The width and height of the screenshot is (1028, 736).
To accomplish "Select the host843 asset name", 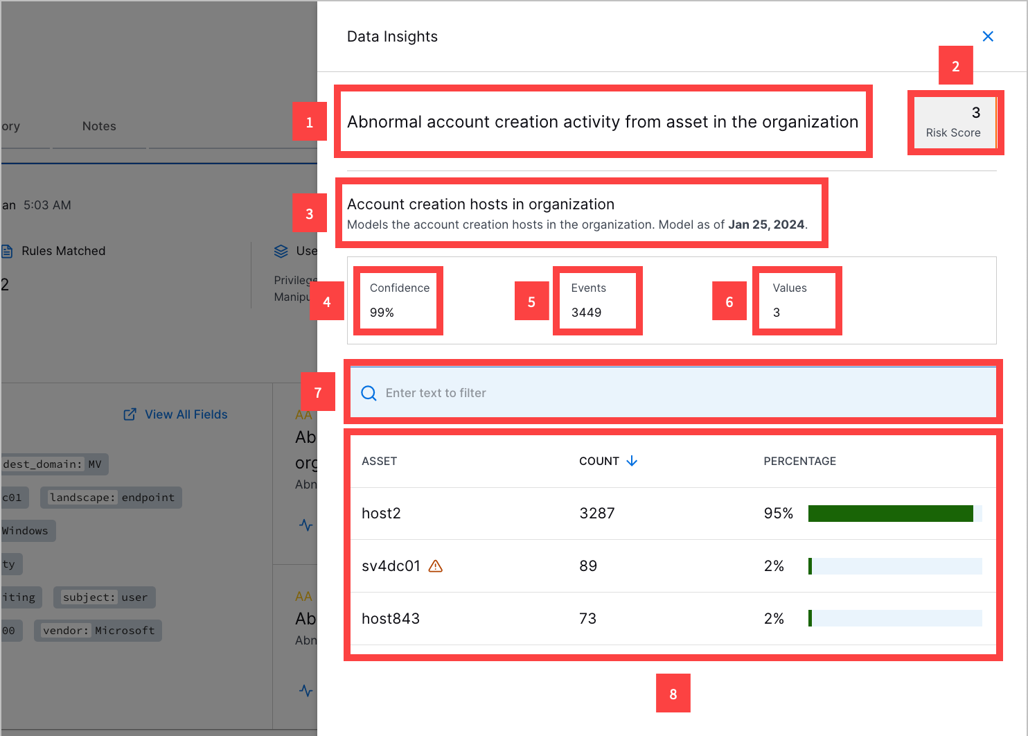I will [x=391, y=619].
